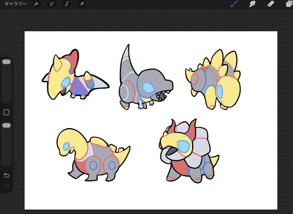Select the Brush tool
This screenshot has width=293, height=214.
pyautogui.click(x=234, y=4)
